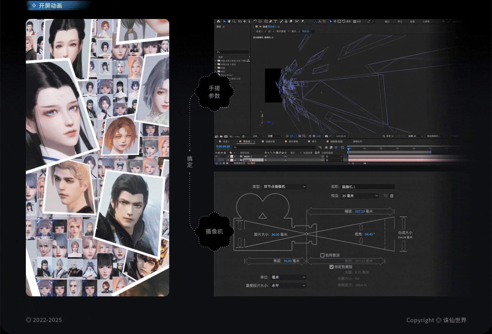Select the Puppet Pin tool
This screenshot has width=492, height=334.
click(x=302, y=21)
